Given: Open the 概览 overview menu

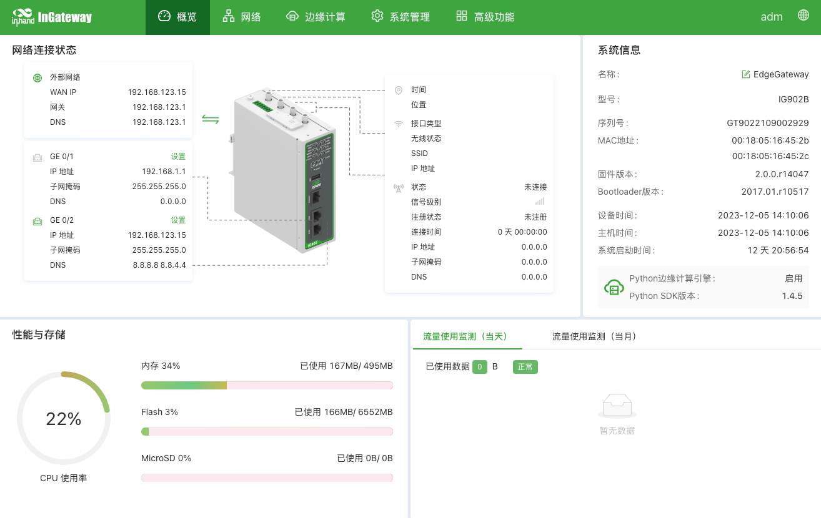Looking at the screenshot, I should click(x=177, y=17).
